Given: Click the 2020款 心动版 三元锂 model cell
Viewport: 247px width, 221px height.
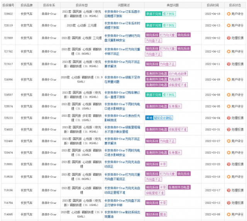Looking at the screenshot, I should [x=81, y=25].
